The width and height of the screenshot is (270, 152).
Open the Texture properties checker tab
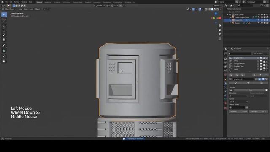225,108
